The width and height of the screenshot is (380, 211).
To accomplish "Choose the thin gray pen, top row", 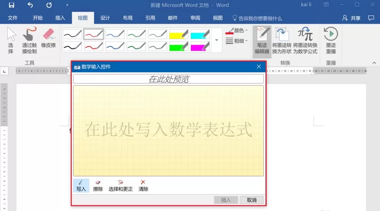I will coord(158,35).
